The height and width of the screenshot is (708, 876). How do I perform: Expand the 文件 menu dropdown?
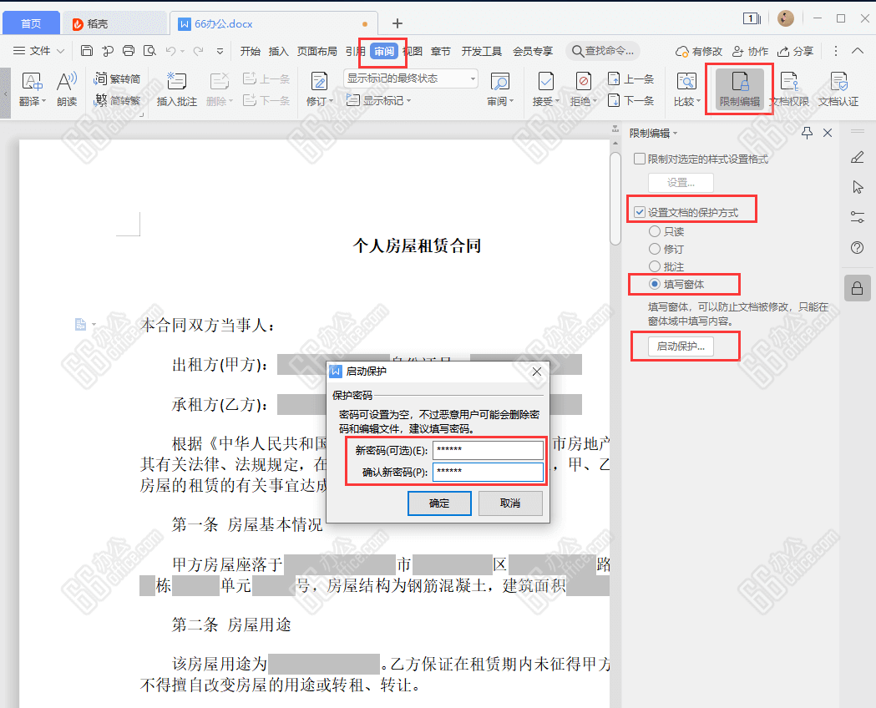(40, 51)
